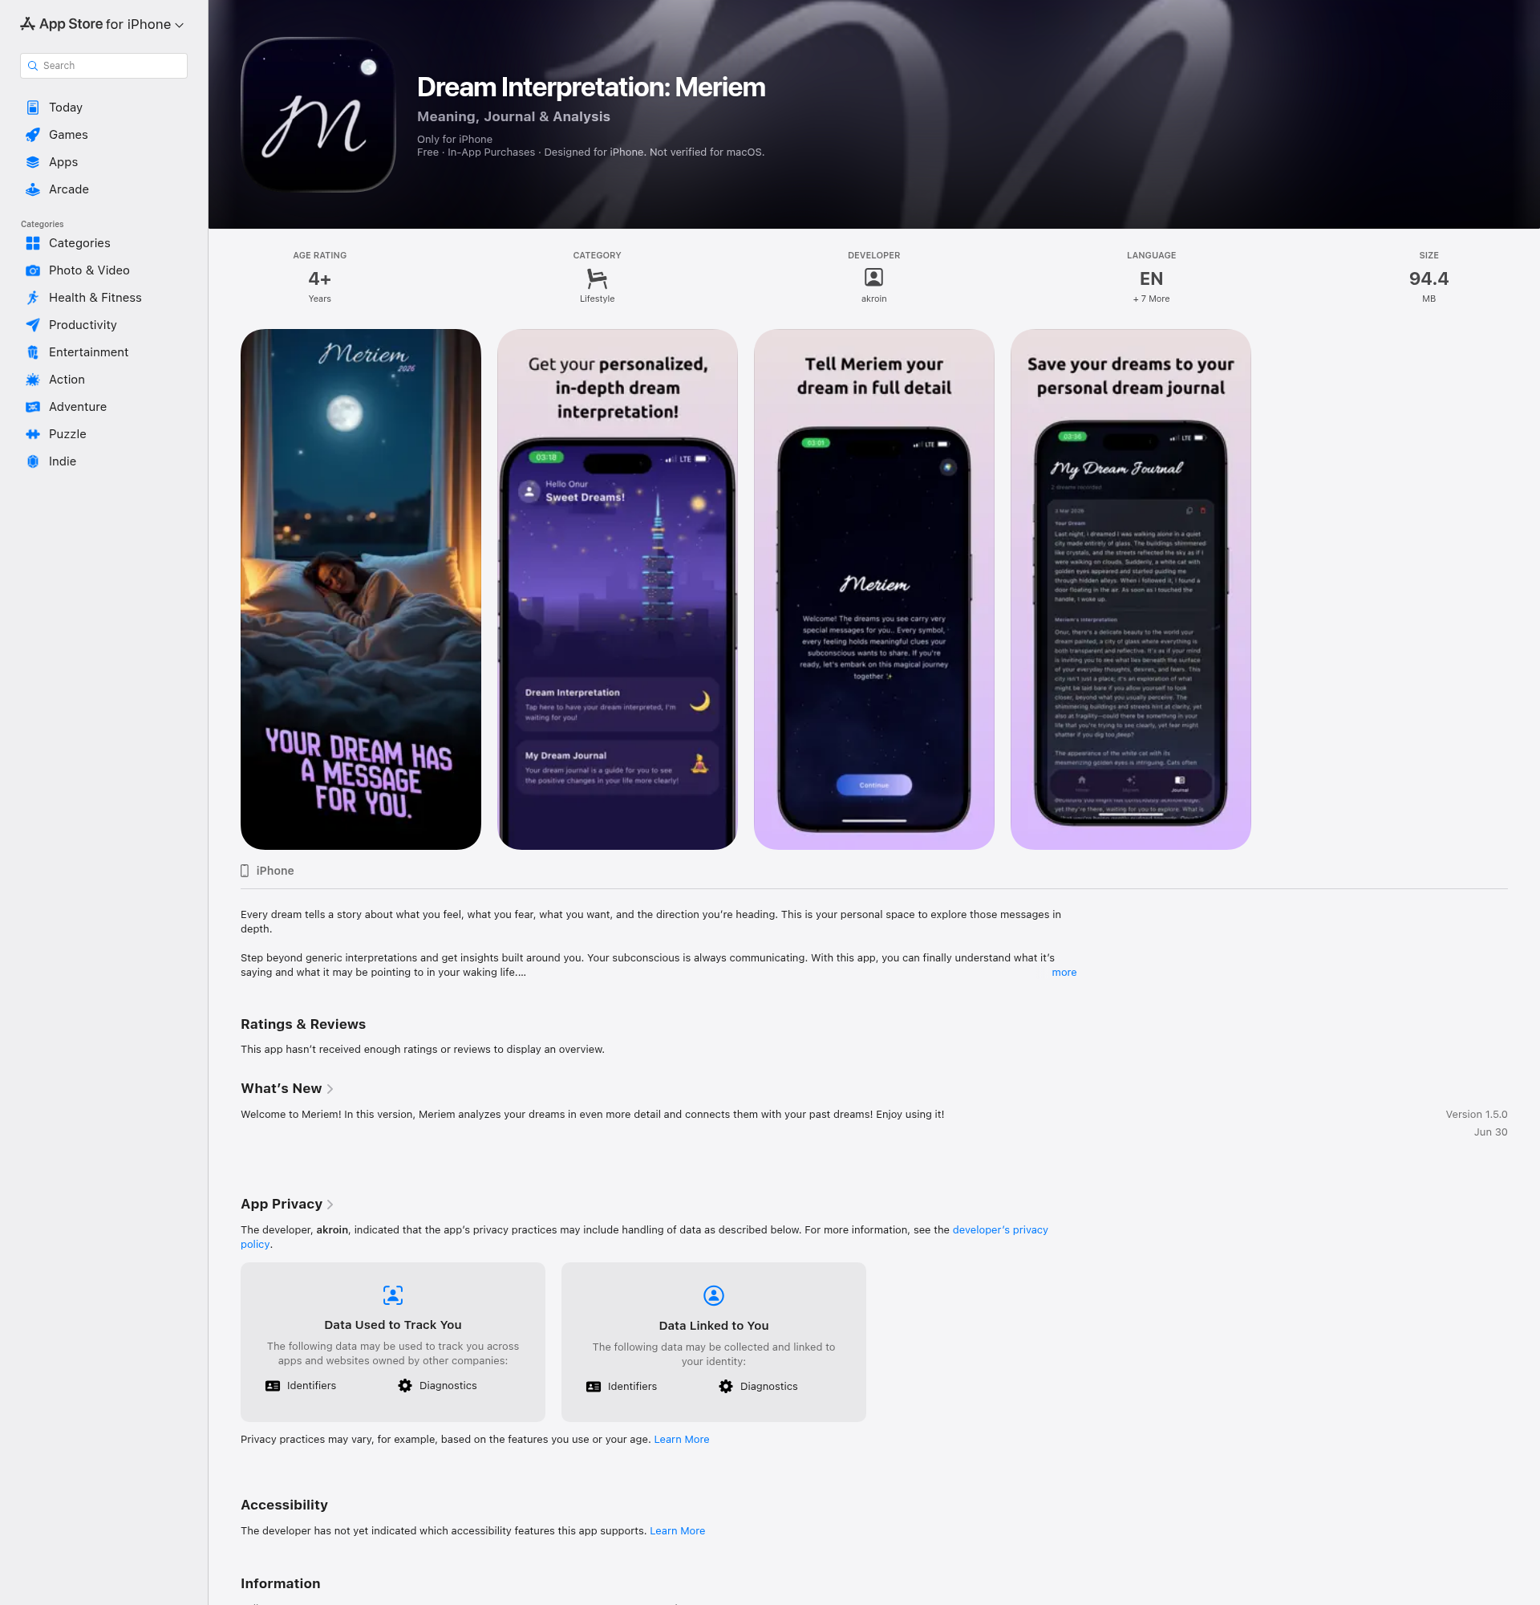Click the search magnifier icon
The image size is (1540, 1605).
coord(33,66)
